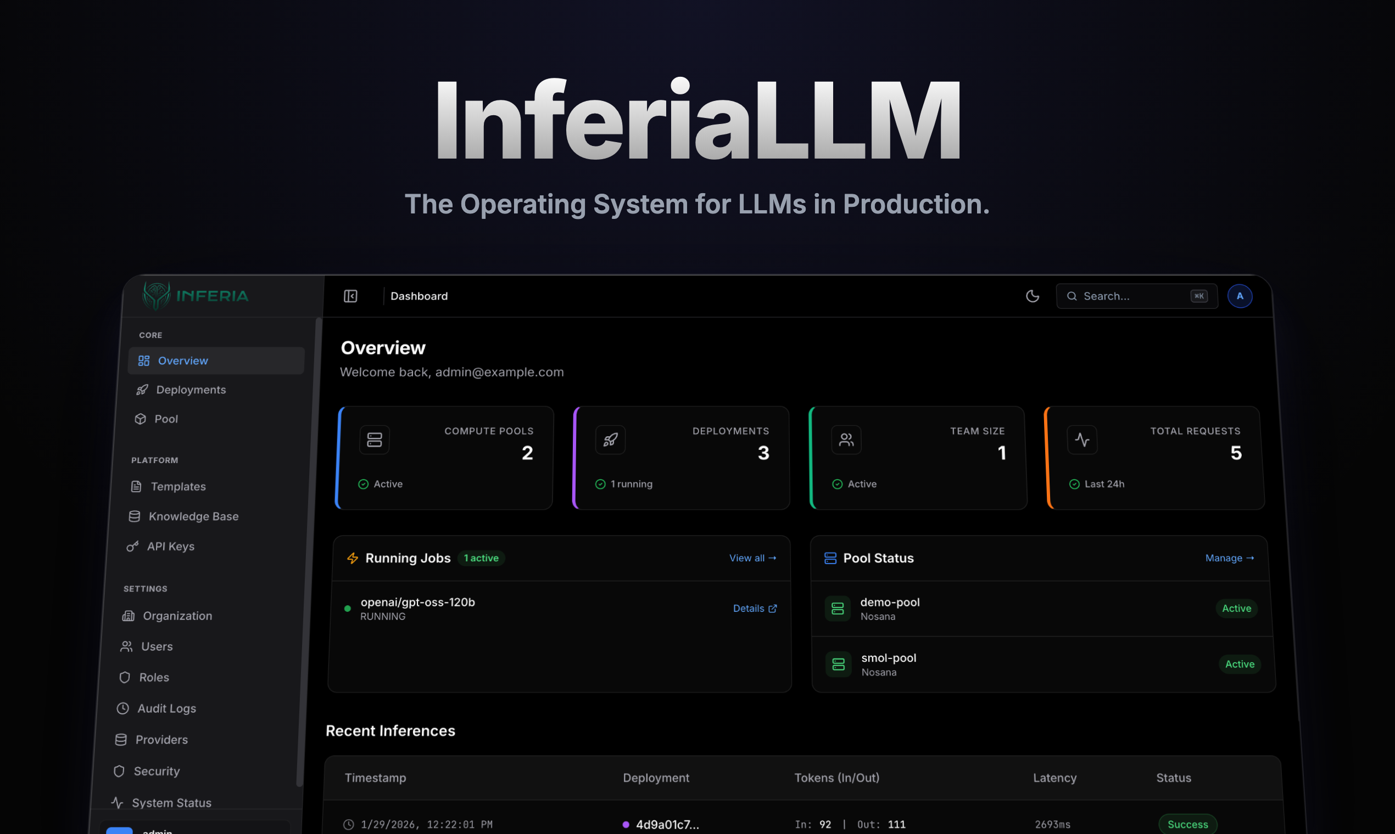Open the System Status activity icon
This screenshot has height=834, width=1395.
click(116, 803)
